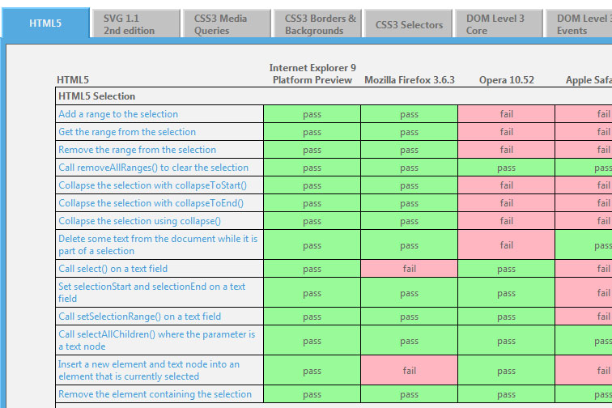Switch to the HTML5 tab

pos(45,23)
